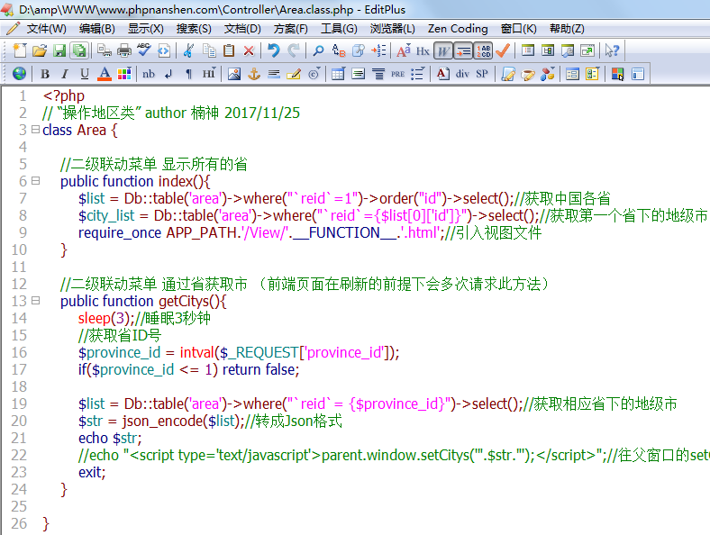Open the 帮助(Z) menu

[567, 29]
